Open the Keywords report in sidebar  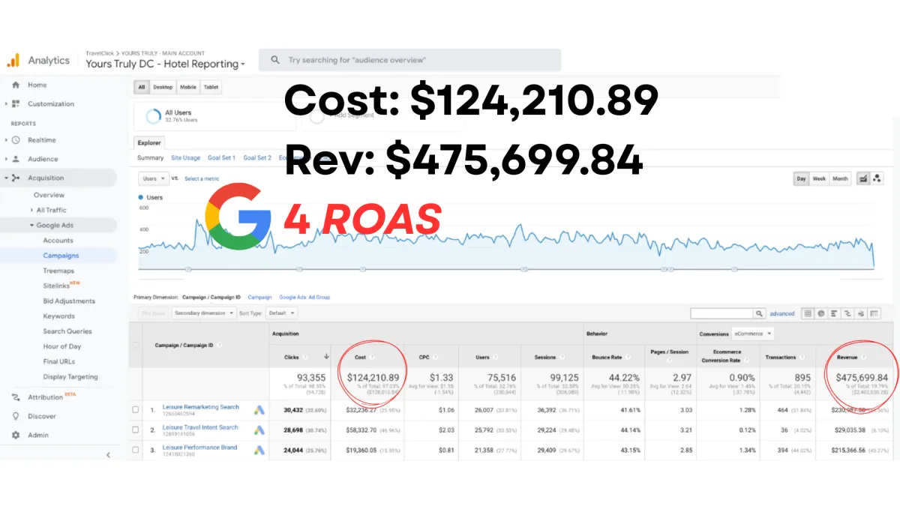point(58,316)
